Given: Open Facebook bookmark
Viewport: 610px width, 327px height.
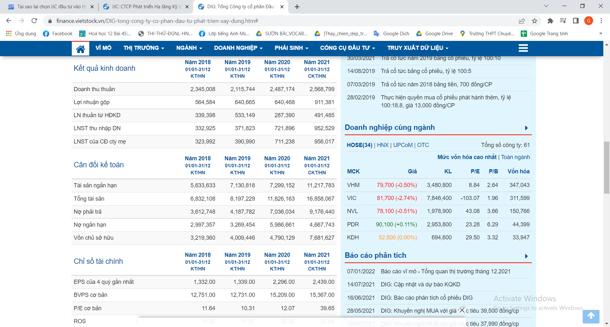Looking at the screenshot, I should [x=58, y=34].
